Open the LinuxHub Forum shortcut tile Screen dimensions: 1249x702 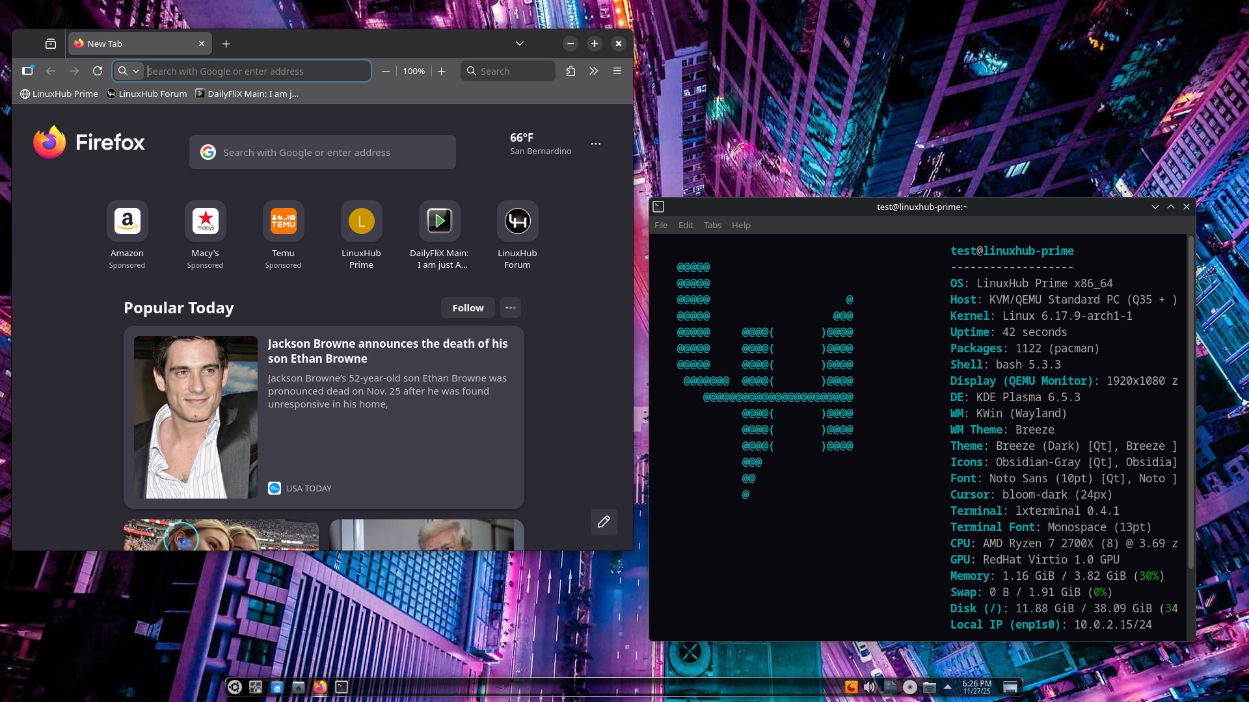(517, 221)
